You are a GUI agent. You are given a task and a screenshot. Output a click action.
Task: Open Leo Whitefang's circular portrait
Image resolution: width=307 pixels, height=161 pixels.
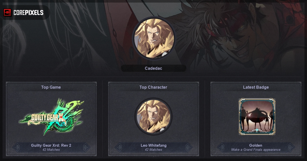(x=153, y=117)
